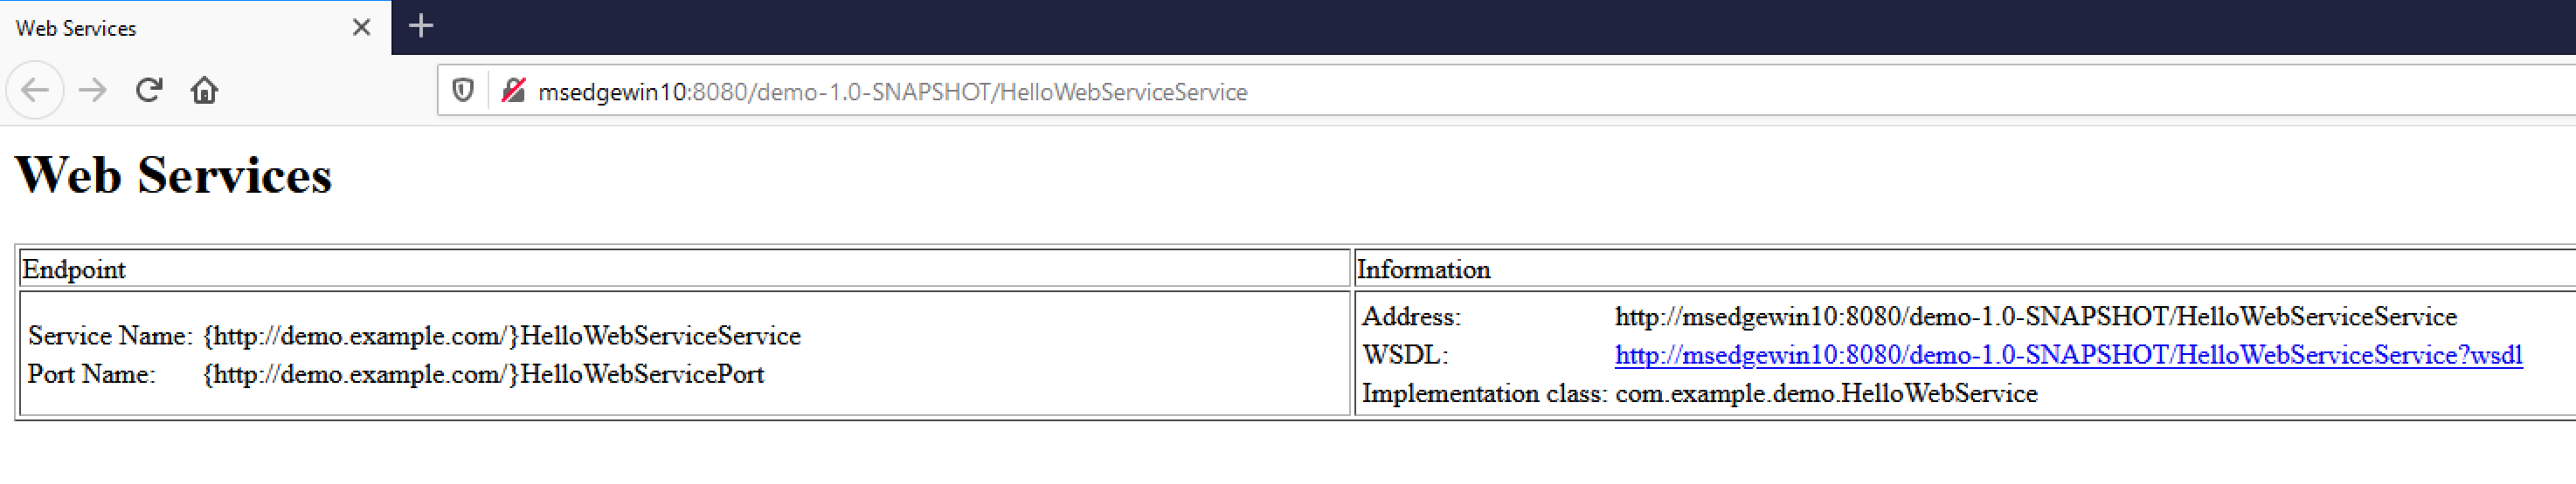Open the browser home page
The height and width of the screenshot is (484, 2576).
click(x=204, y=91)
